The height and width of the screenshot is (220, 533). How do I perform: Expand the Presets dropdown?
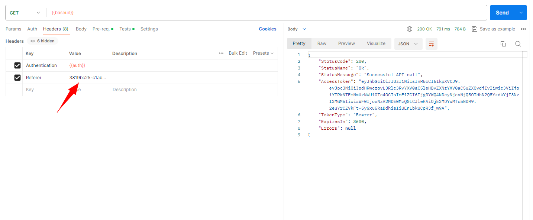pos(263,53)
